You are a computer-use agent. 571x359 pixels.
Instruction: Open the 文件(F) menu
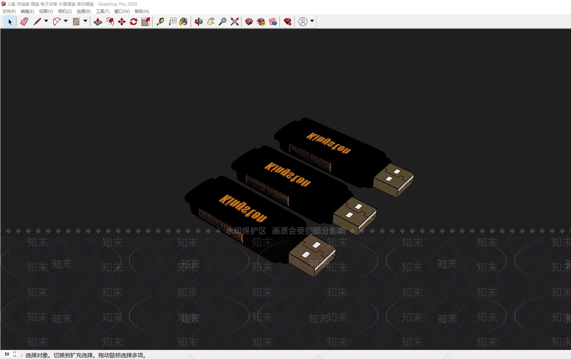click(9, 11)
